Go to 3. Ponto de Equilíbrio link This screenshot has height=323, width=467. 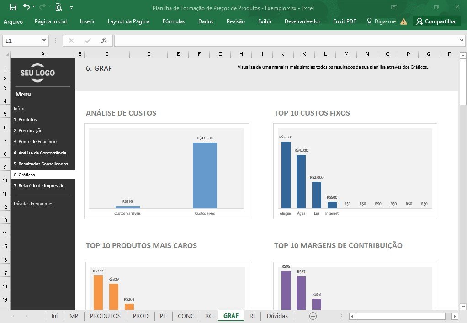35,142
